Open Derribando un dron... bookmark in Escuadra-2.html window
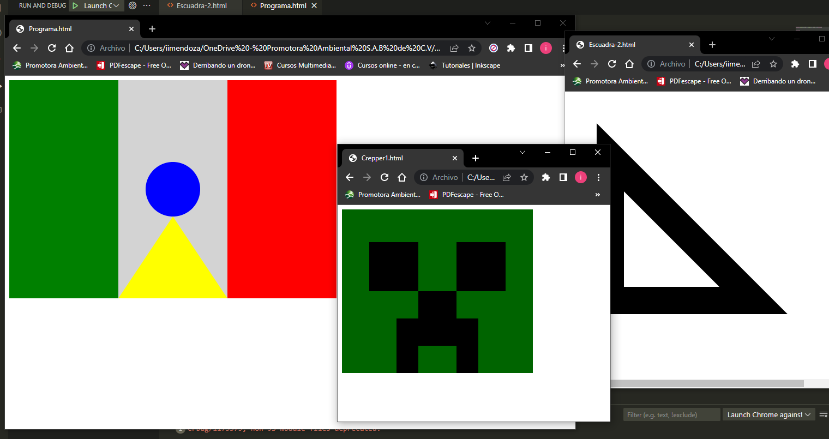The width and height of the screenshot is (829, 439). [778, 81]
